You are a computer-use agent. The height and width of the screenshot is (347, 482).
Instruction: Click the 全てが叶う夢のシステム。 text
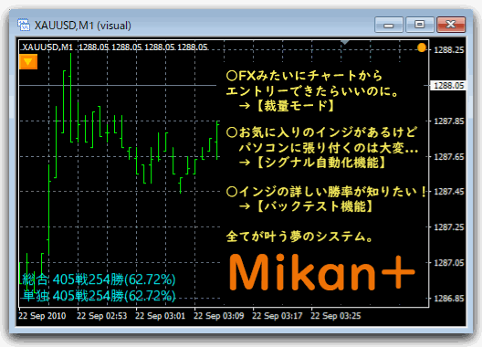point(300,237)
